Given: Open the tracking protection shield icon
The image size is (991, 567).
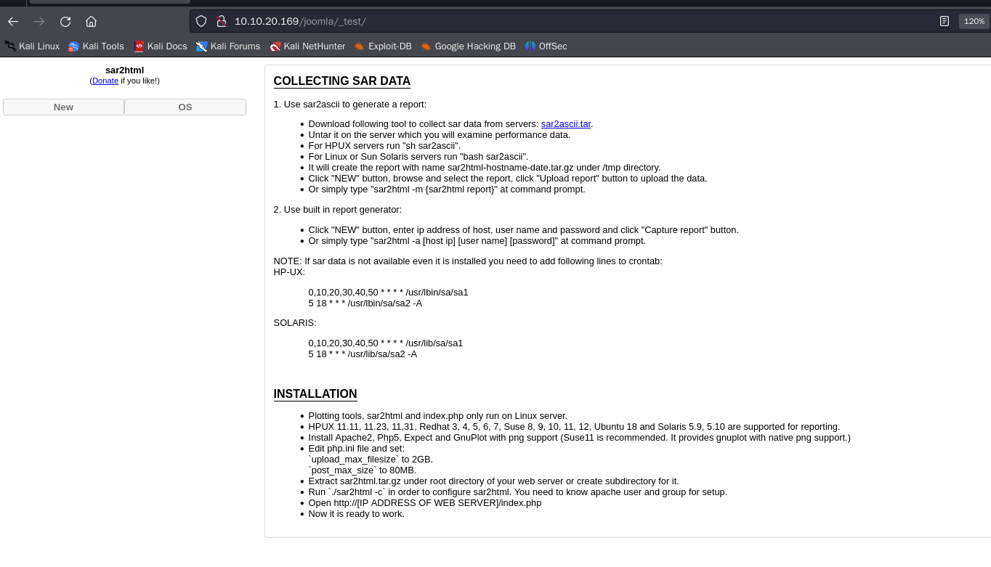Looking at the screenshot, I should 202,21.
